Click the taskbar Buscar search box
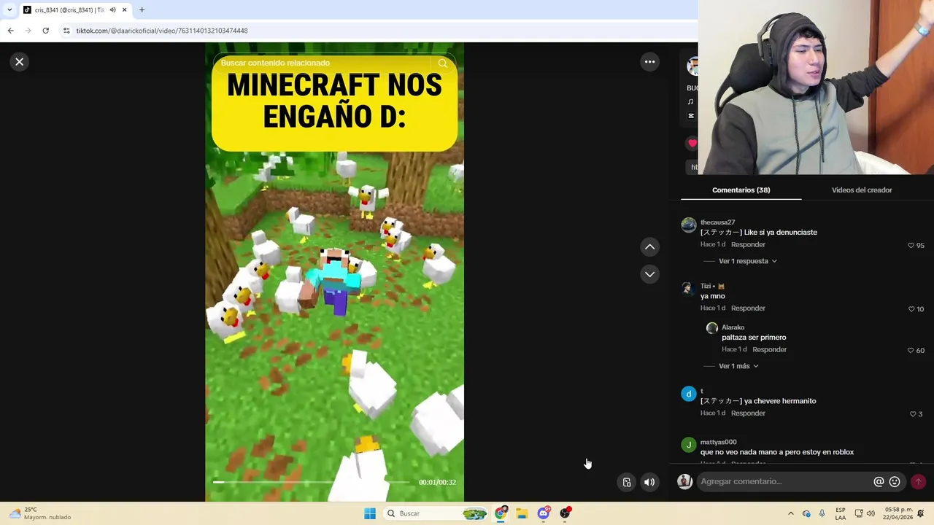934x525 pixels. pos(436,514)
